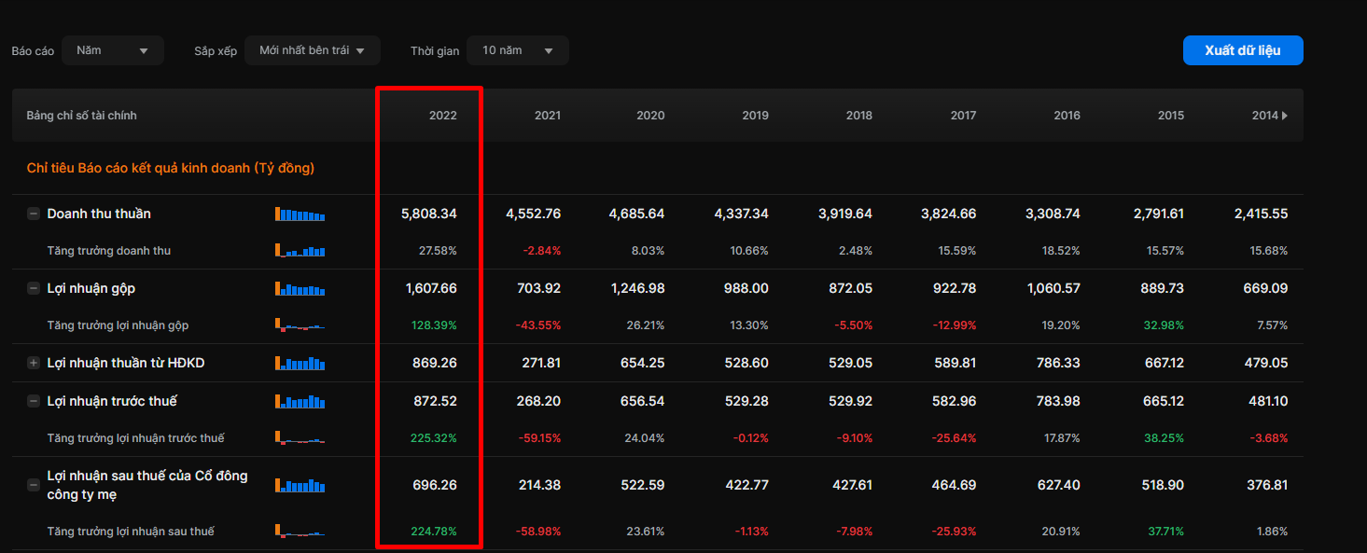Viewport: 1367px width, 553px height.
Task: Click the Tăng trưởng lợi nhuận sau thuế sparkline
Action: [x=300, y=532]
